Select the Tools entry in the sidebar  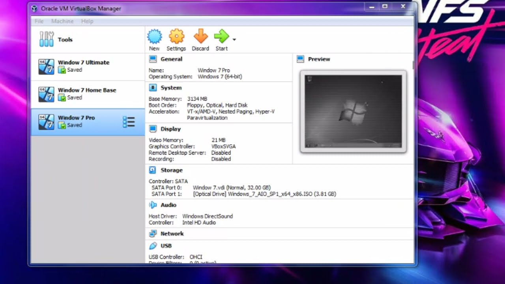[88, 39]
